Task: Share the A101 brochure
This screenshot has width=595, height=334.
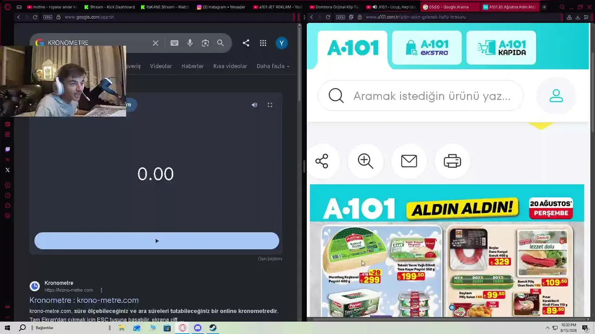Action: 322,161
